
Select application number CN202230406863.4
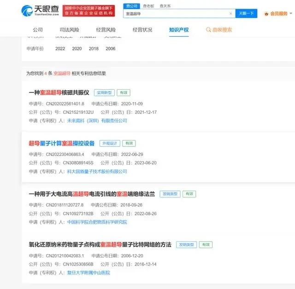pyautogui.click(x=65, y=154)
